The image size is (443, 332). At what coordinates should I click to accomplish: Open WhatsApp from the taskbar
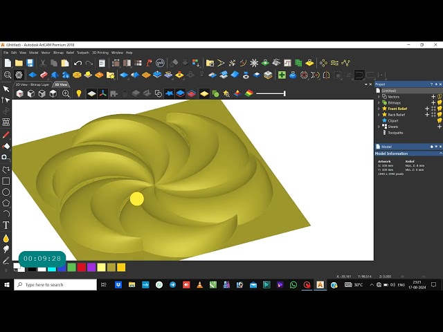point(293,285)
